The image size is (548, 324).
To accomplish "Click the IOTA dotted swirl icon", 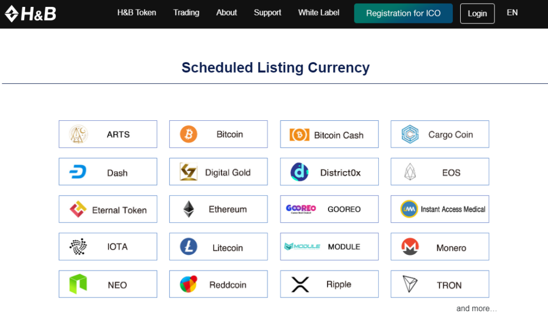I will (x=78, y=246).
